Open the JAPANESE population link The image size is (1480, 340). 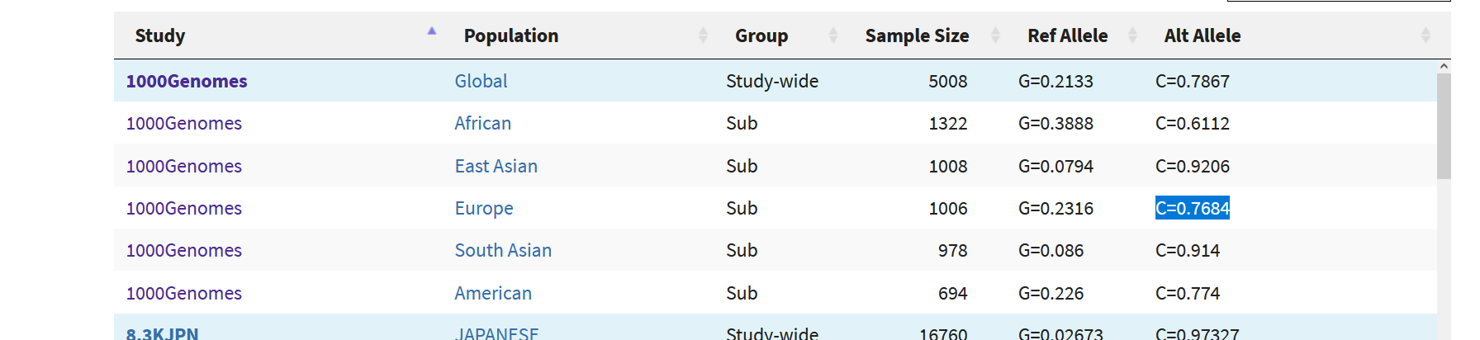point(496,333)
